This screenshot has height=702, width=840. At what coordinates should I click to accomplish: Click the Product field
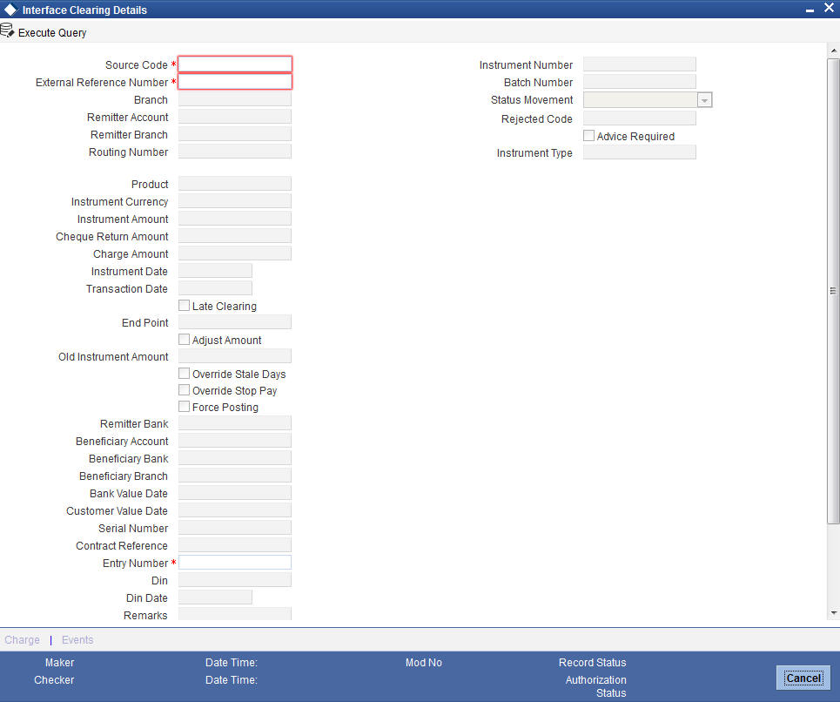point(235,184)
